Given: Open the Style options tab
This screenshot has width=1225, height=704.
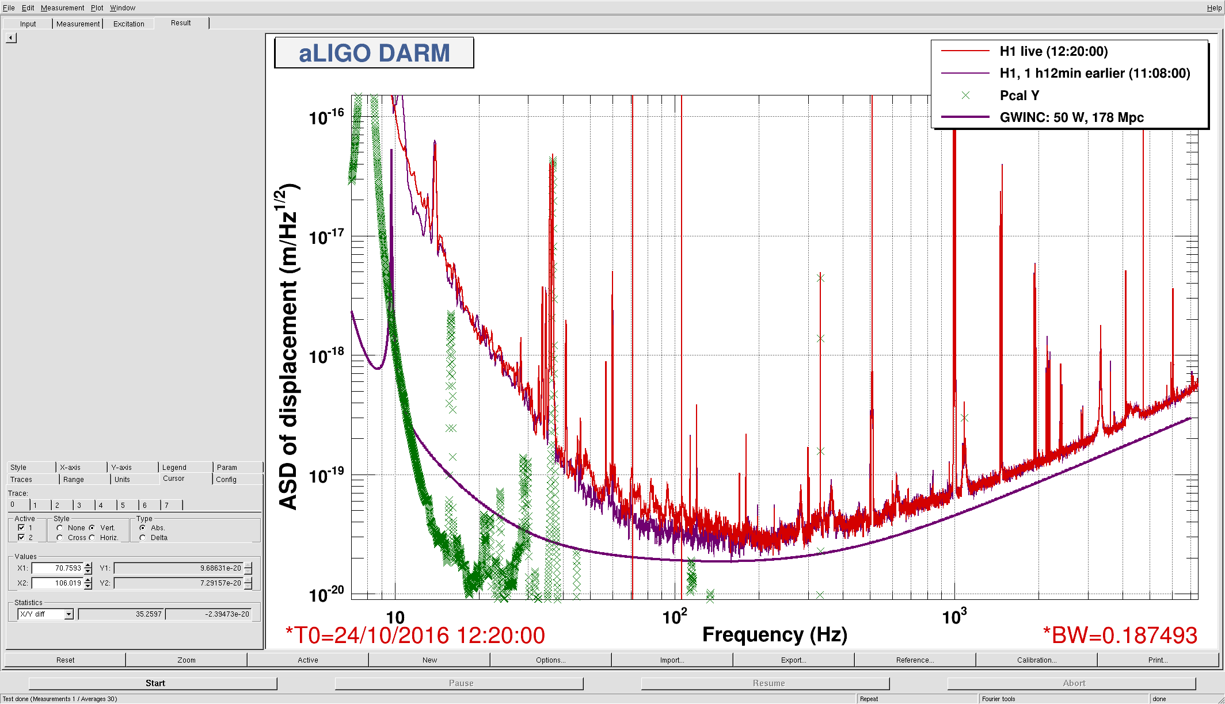Looking at the screenshot, I should pos(31,467).
